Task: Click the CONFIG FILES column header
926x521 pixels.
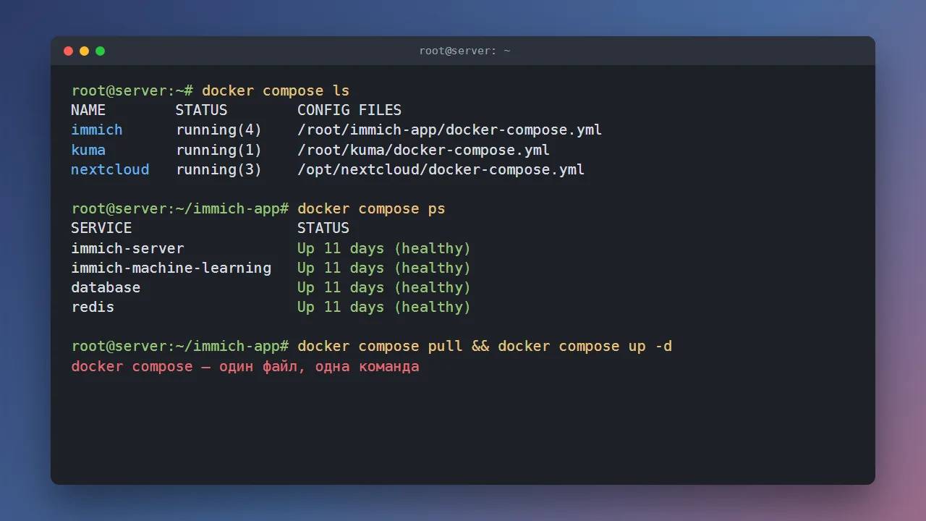Action: (349, 110)
